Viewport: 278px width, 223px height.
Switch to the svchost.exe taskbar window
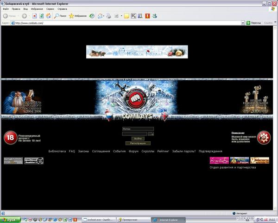99,220
